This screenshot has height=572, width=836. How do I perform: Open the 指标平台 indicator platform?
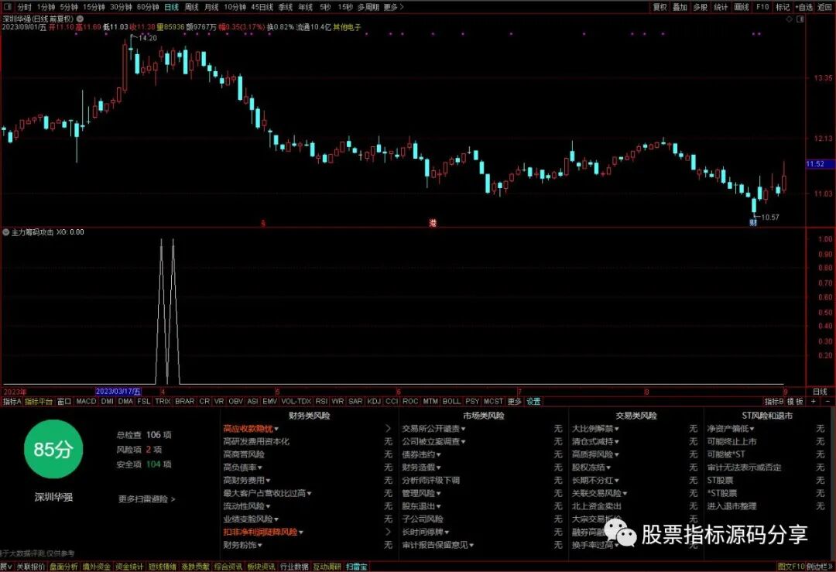click(x=39, y=402)
